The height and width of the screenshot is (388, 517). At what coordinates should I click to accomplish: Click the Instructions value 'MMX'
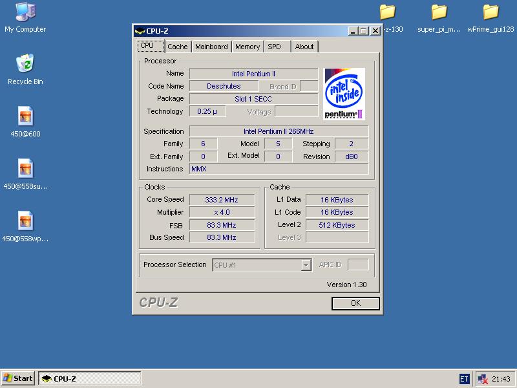(x=279, y=169)
